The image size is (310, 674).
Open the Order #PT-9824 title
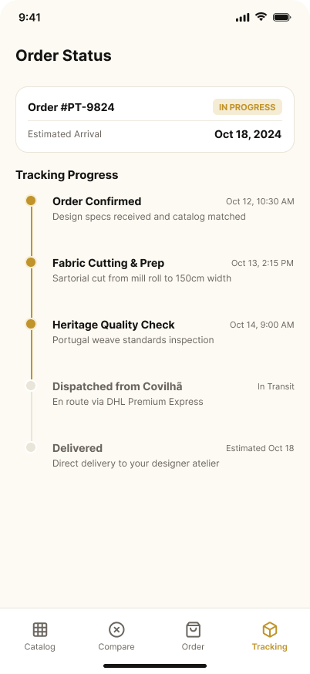click(x=72, y=107)
